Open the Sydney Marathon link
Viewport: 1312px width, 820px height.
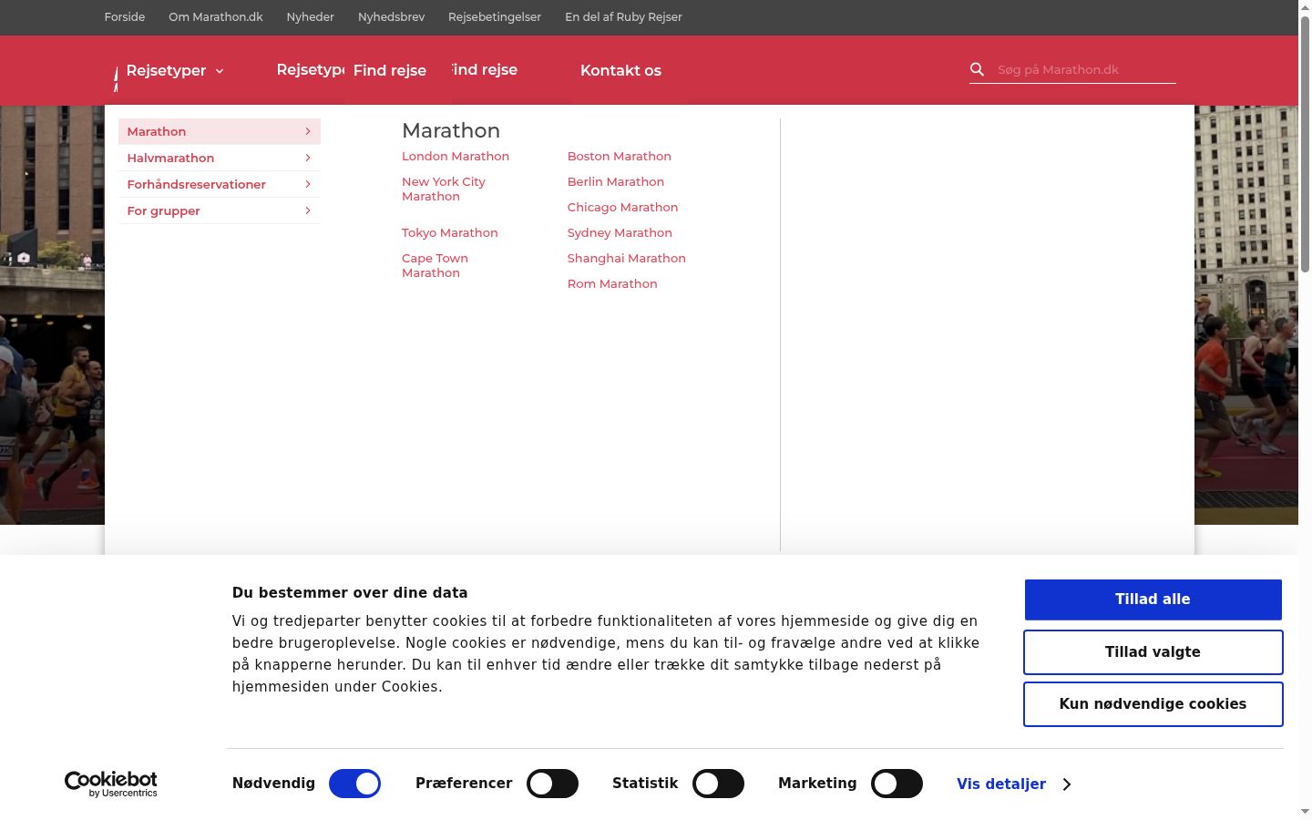[x=620, y=232]
